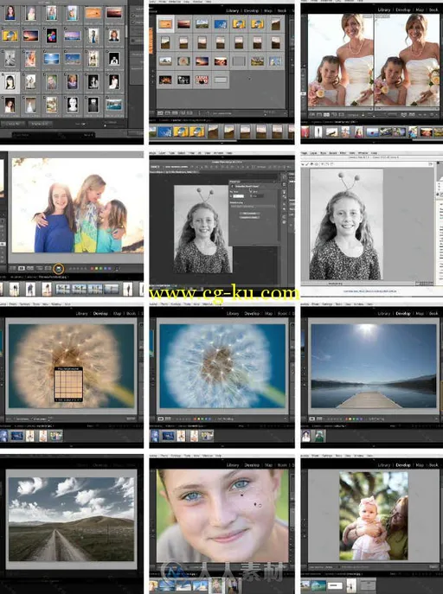Open Map module in thumbnail grid screenshot
This screenshot has height=594, width=443.
268,10
